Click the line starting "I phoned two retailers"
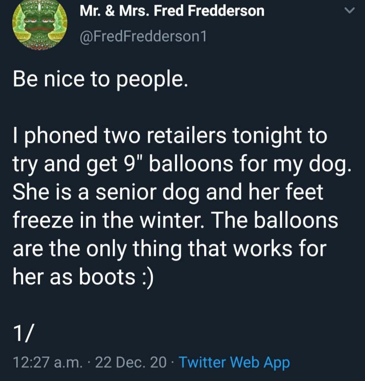Screen dimensions: 365x381 (x=170, y=135)
